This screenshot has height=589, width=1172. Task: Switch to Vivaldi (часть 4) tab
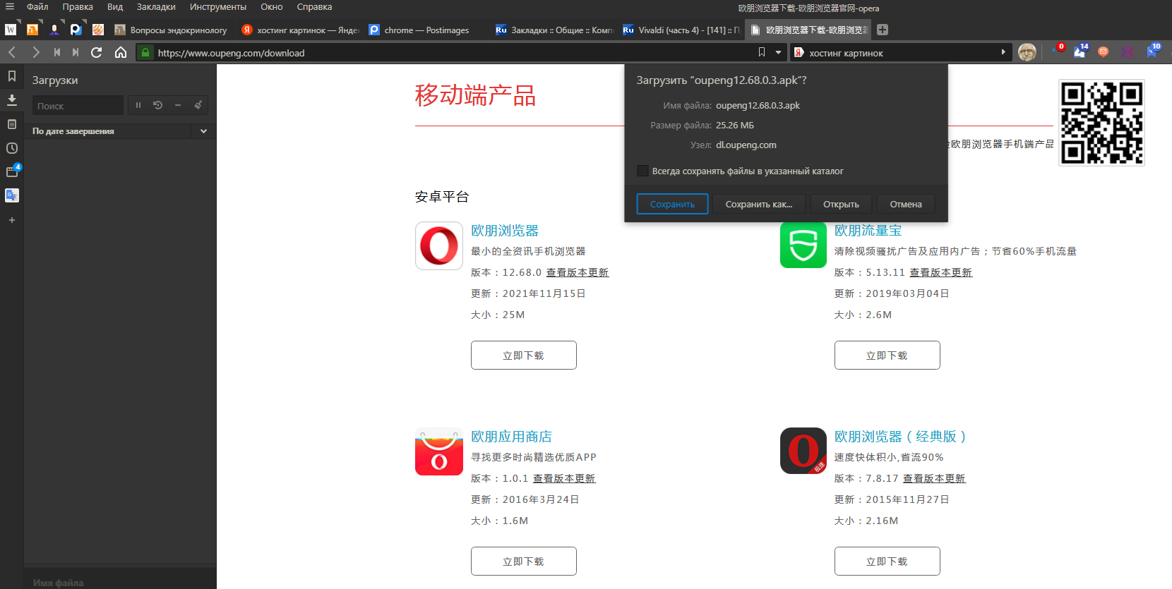coord(681,30)
